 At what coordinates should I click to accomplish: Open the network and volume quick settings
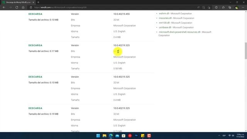pos(231,136)
